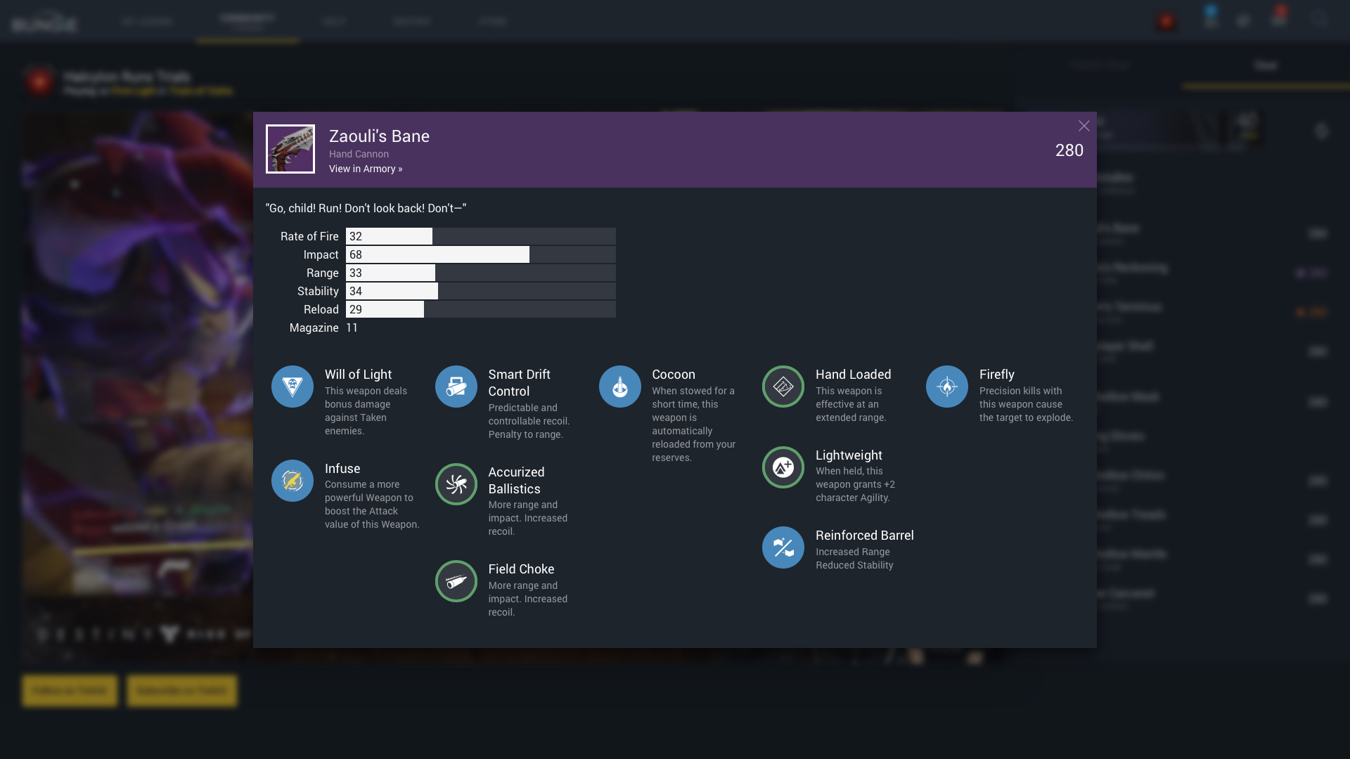
Task: Click the Lightweight perk icon
Action: [783, 467]
